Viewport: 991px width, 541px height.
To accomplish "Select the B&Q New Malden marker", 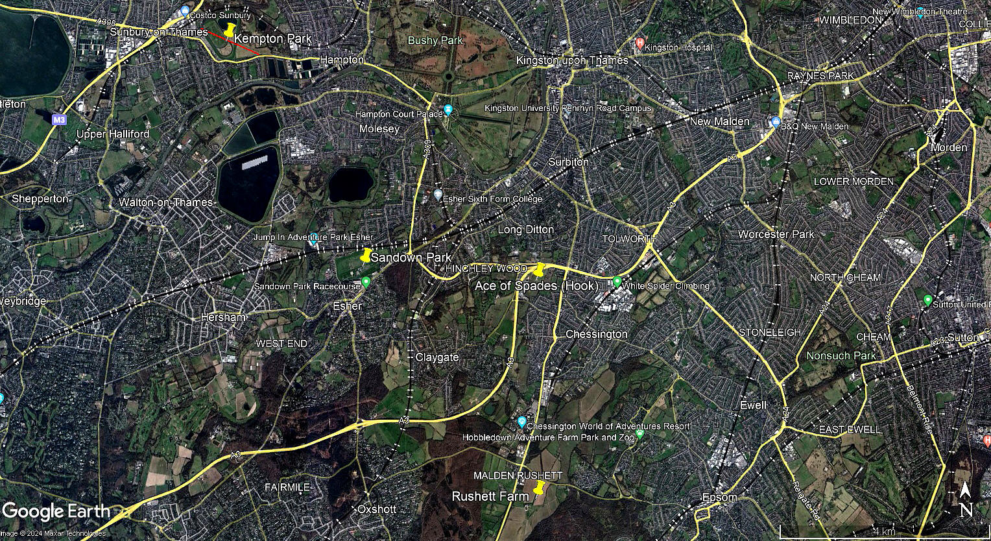I will (x=775, y=122).
